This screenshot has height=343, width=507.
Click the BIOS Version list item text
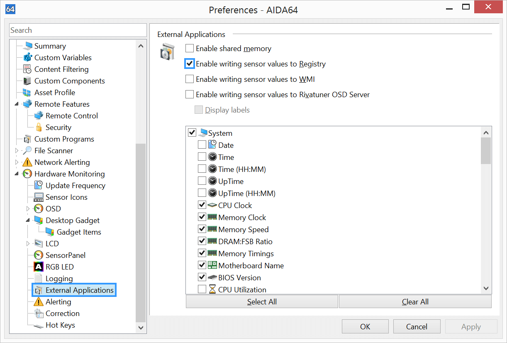click(x=239, y=278)
